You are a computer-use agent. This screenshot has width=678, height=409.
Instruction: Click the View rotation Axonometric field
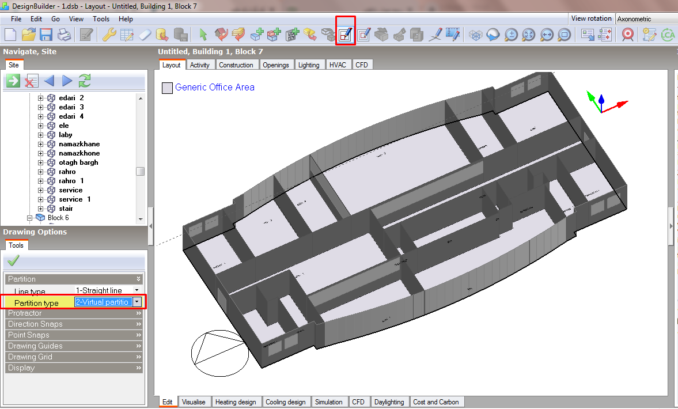646,18
